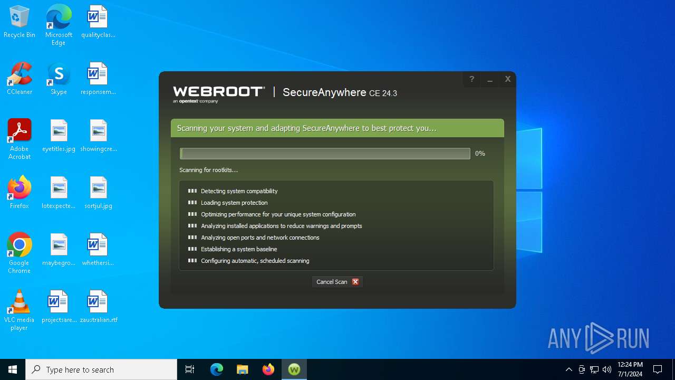The height and width of the screenshot is (380, 675).
Task: Select the responsem... Word document
Action: pyautogui.click(x=98, y=79)
